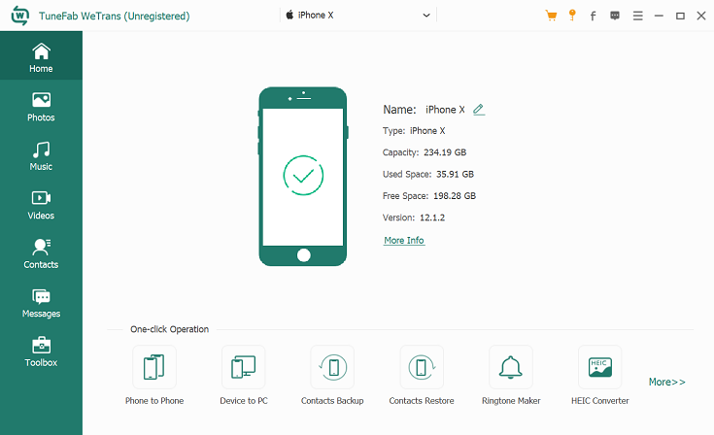Click the Name iPhone X value

click(x=445, y=110)
